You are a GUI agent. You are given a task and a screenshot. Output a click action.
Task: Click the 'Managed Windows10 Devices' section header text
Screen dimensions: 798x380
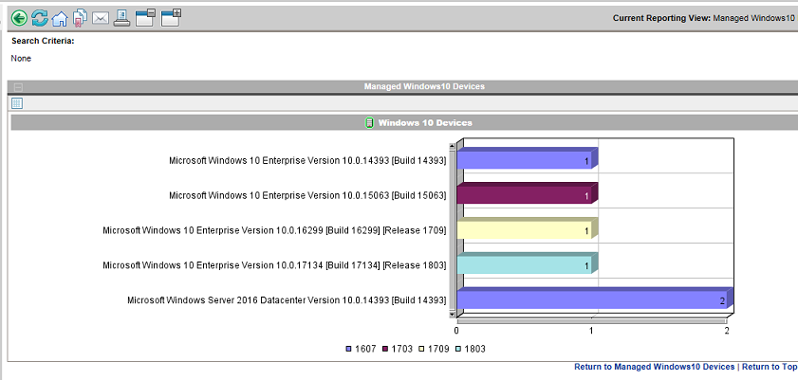click(424, 87)
